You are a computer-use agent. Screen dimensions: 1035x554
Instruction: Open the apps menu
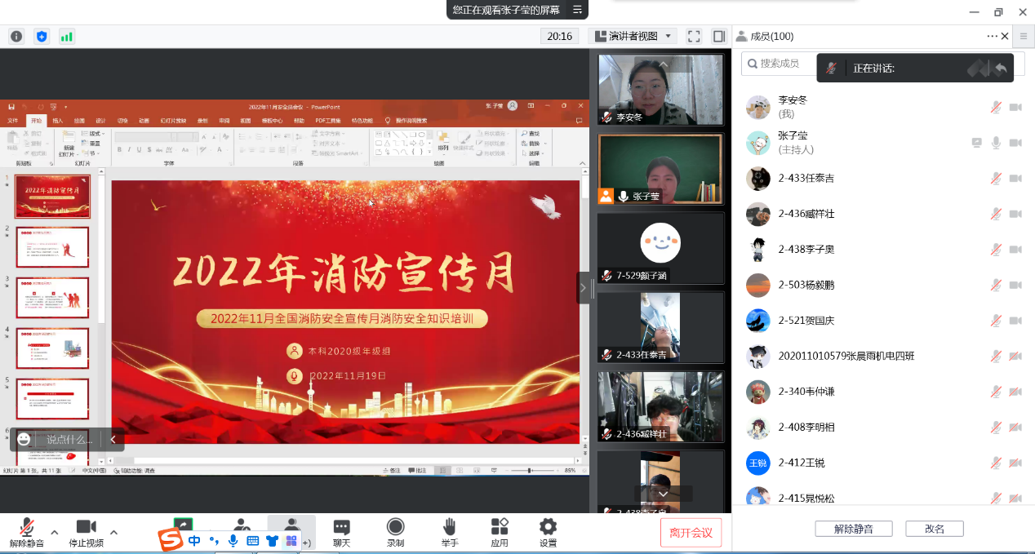pos(500,527)
